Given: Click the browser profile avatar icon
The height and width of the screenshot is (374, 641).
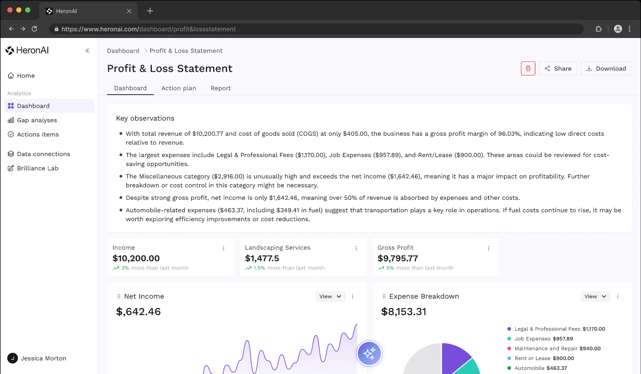Looking at the screenshot, I should [x=618, y=29].
